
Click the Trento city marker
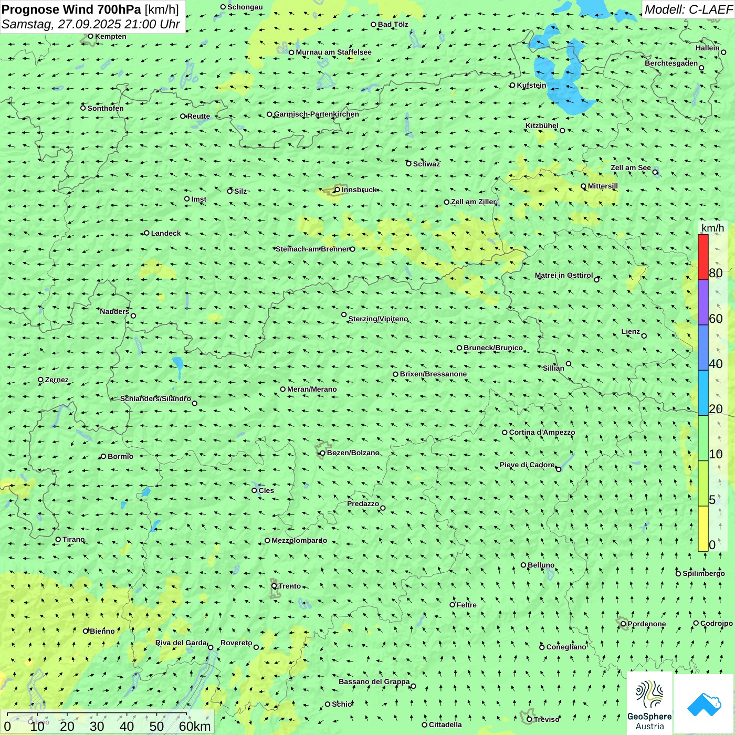point(274,586)
